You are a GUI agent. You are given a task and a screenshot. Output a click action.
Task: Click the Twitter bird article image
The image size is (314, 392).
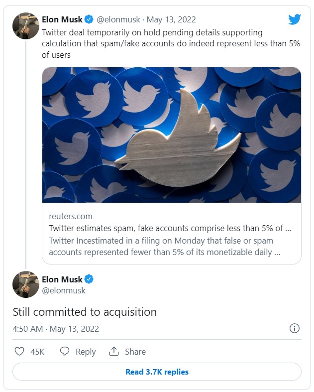click(171, 135)
